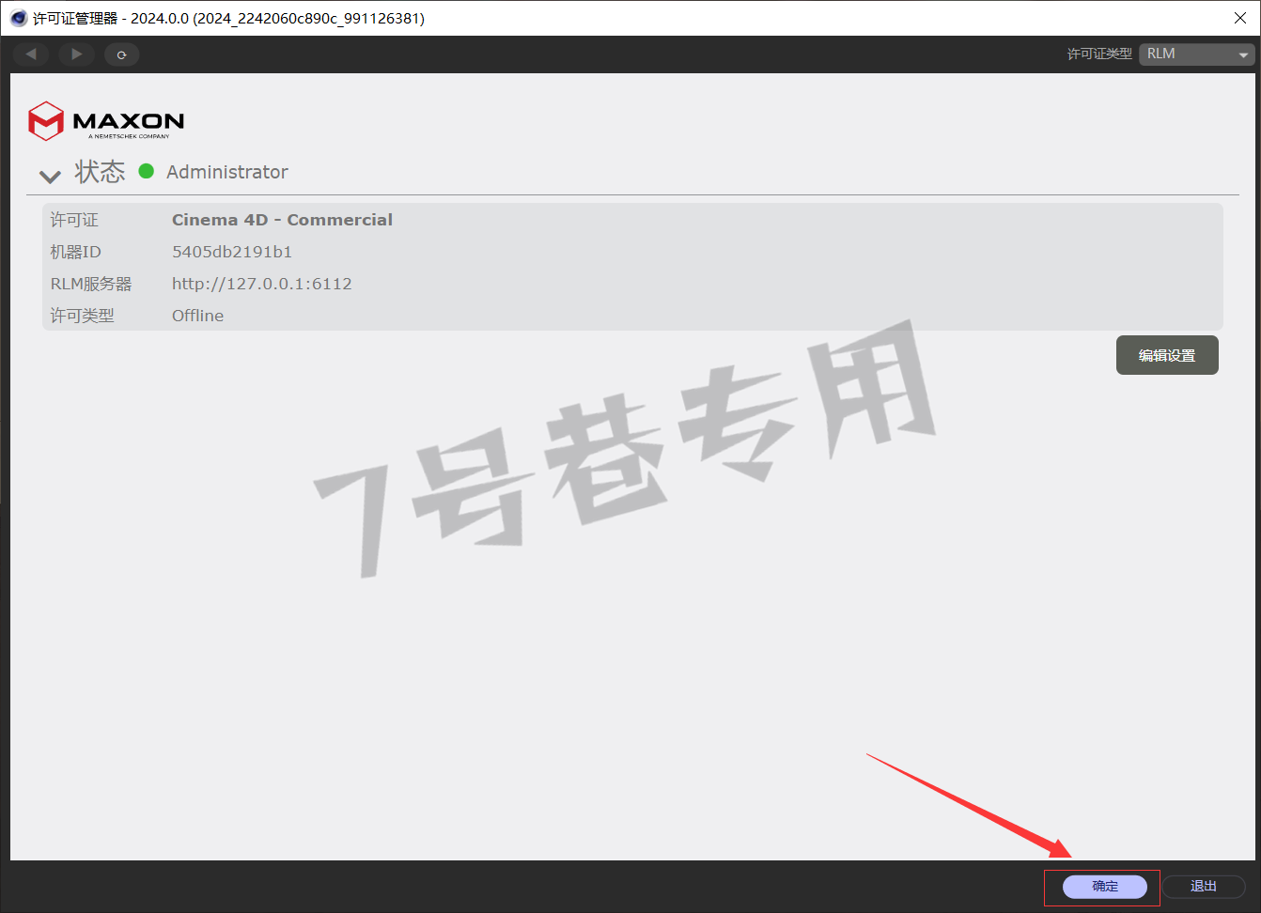Collapse the 状态 section chevron
The height and width of the screenshot is (913, 1261).
click(x=50, y=176)
